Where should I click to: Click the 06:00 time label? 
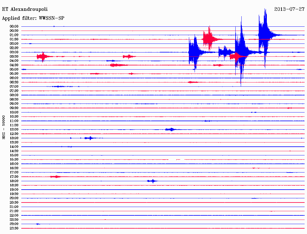click(x=14, y=78)
